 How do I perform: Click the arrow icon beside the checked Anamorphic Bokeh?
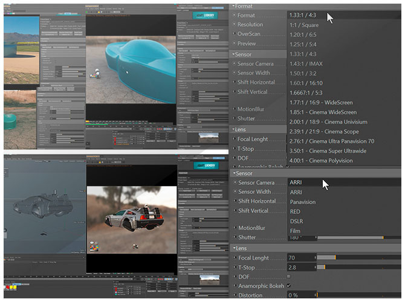(x=235, y=286)
